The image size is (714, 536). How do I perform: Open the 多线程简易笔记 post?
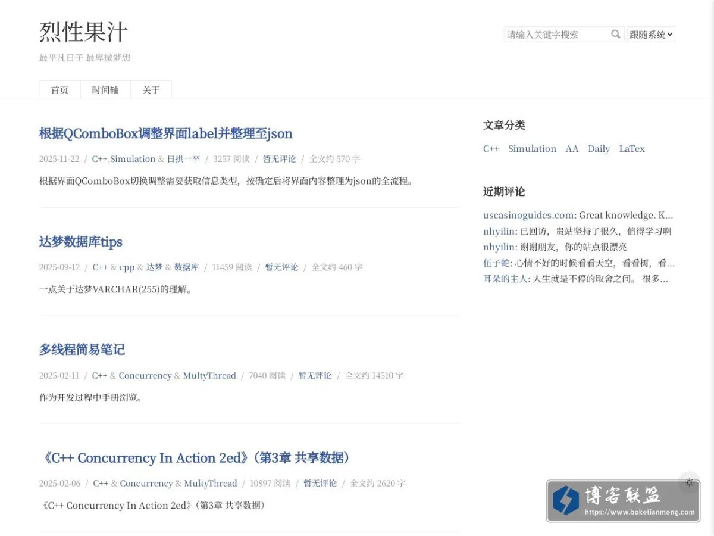[82, 350]
